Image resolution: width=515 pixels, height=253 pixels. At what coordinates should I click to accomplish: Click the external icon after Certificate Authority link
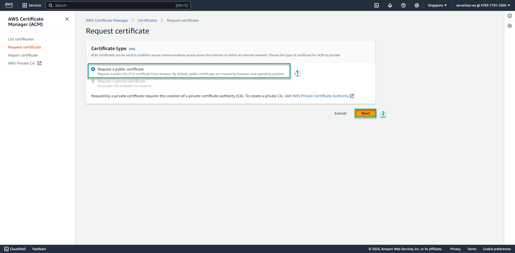click(x=352, y=96)
